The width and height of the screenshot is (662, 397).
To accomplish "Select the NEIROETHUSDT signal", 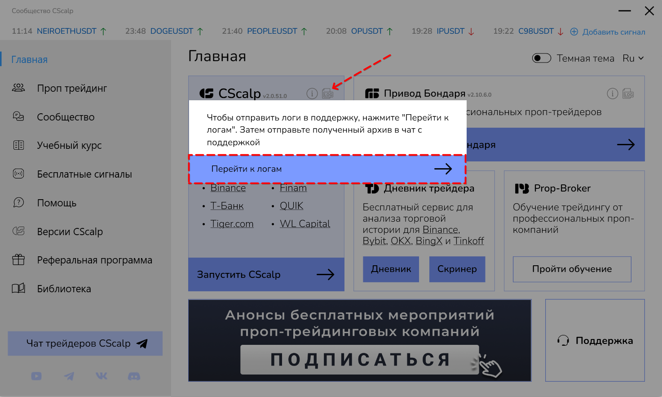I will tap(66, 31).
